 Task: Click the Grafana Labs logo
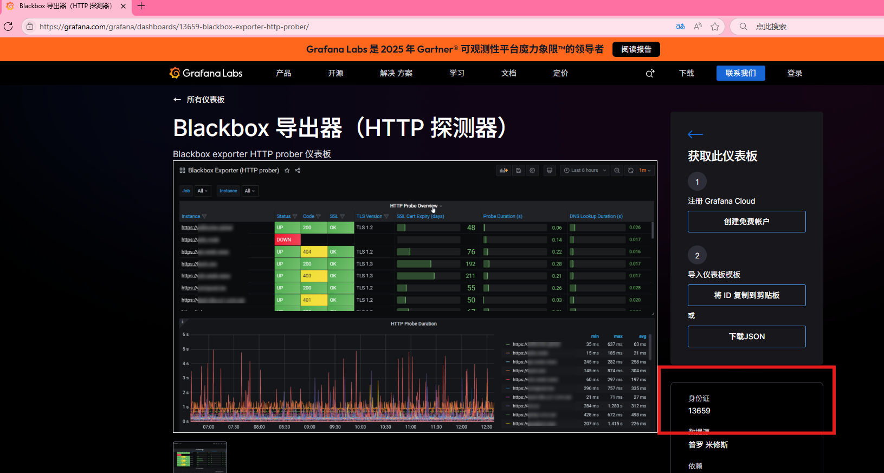pyautogui.click(x=205, y=73)
